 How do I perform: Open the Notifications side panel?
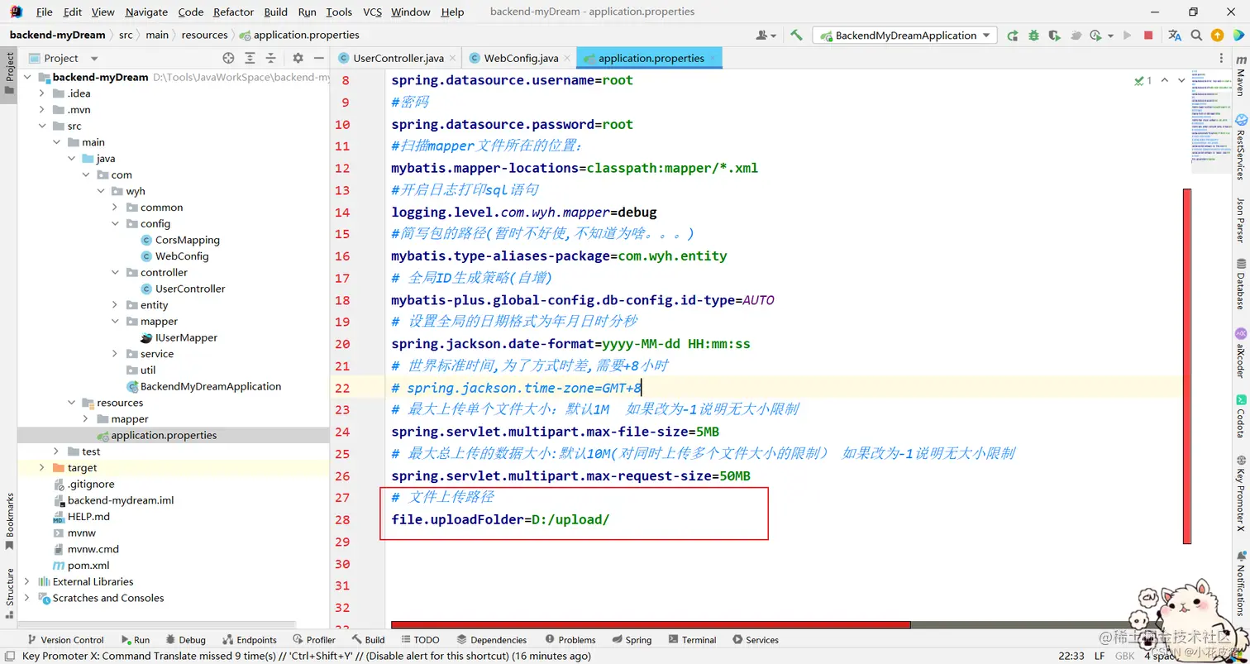tap(1240, 585)
